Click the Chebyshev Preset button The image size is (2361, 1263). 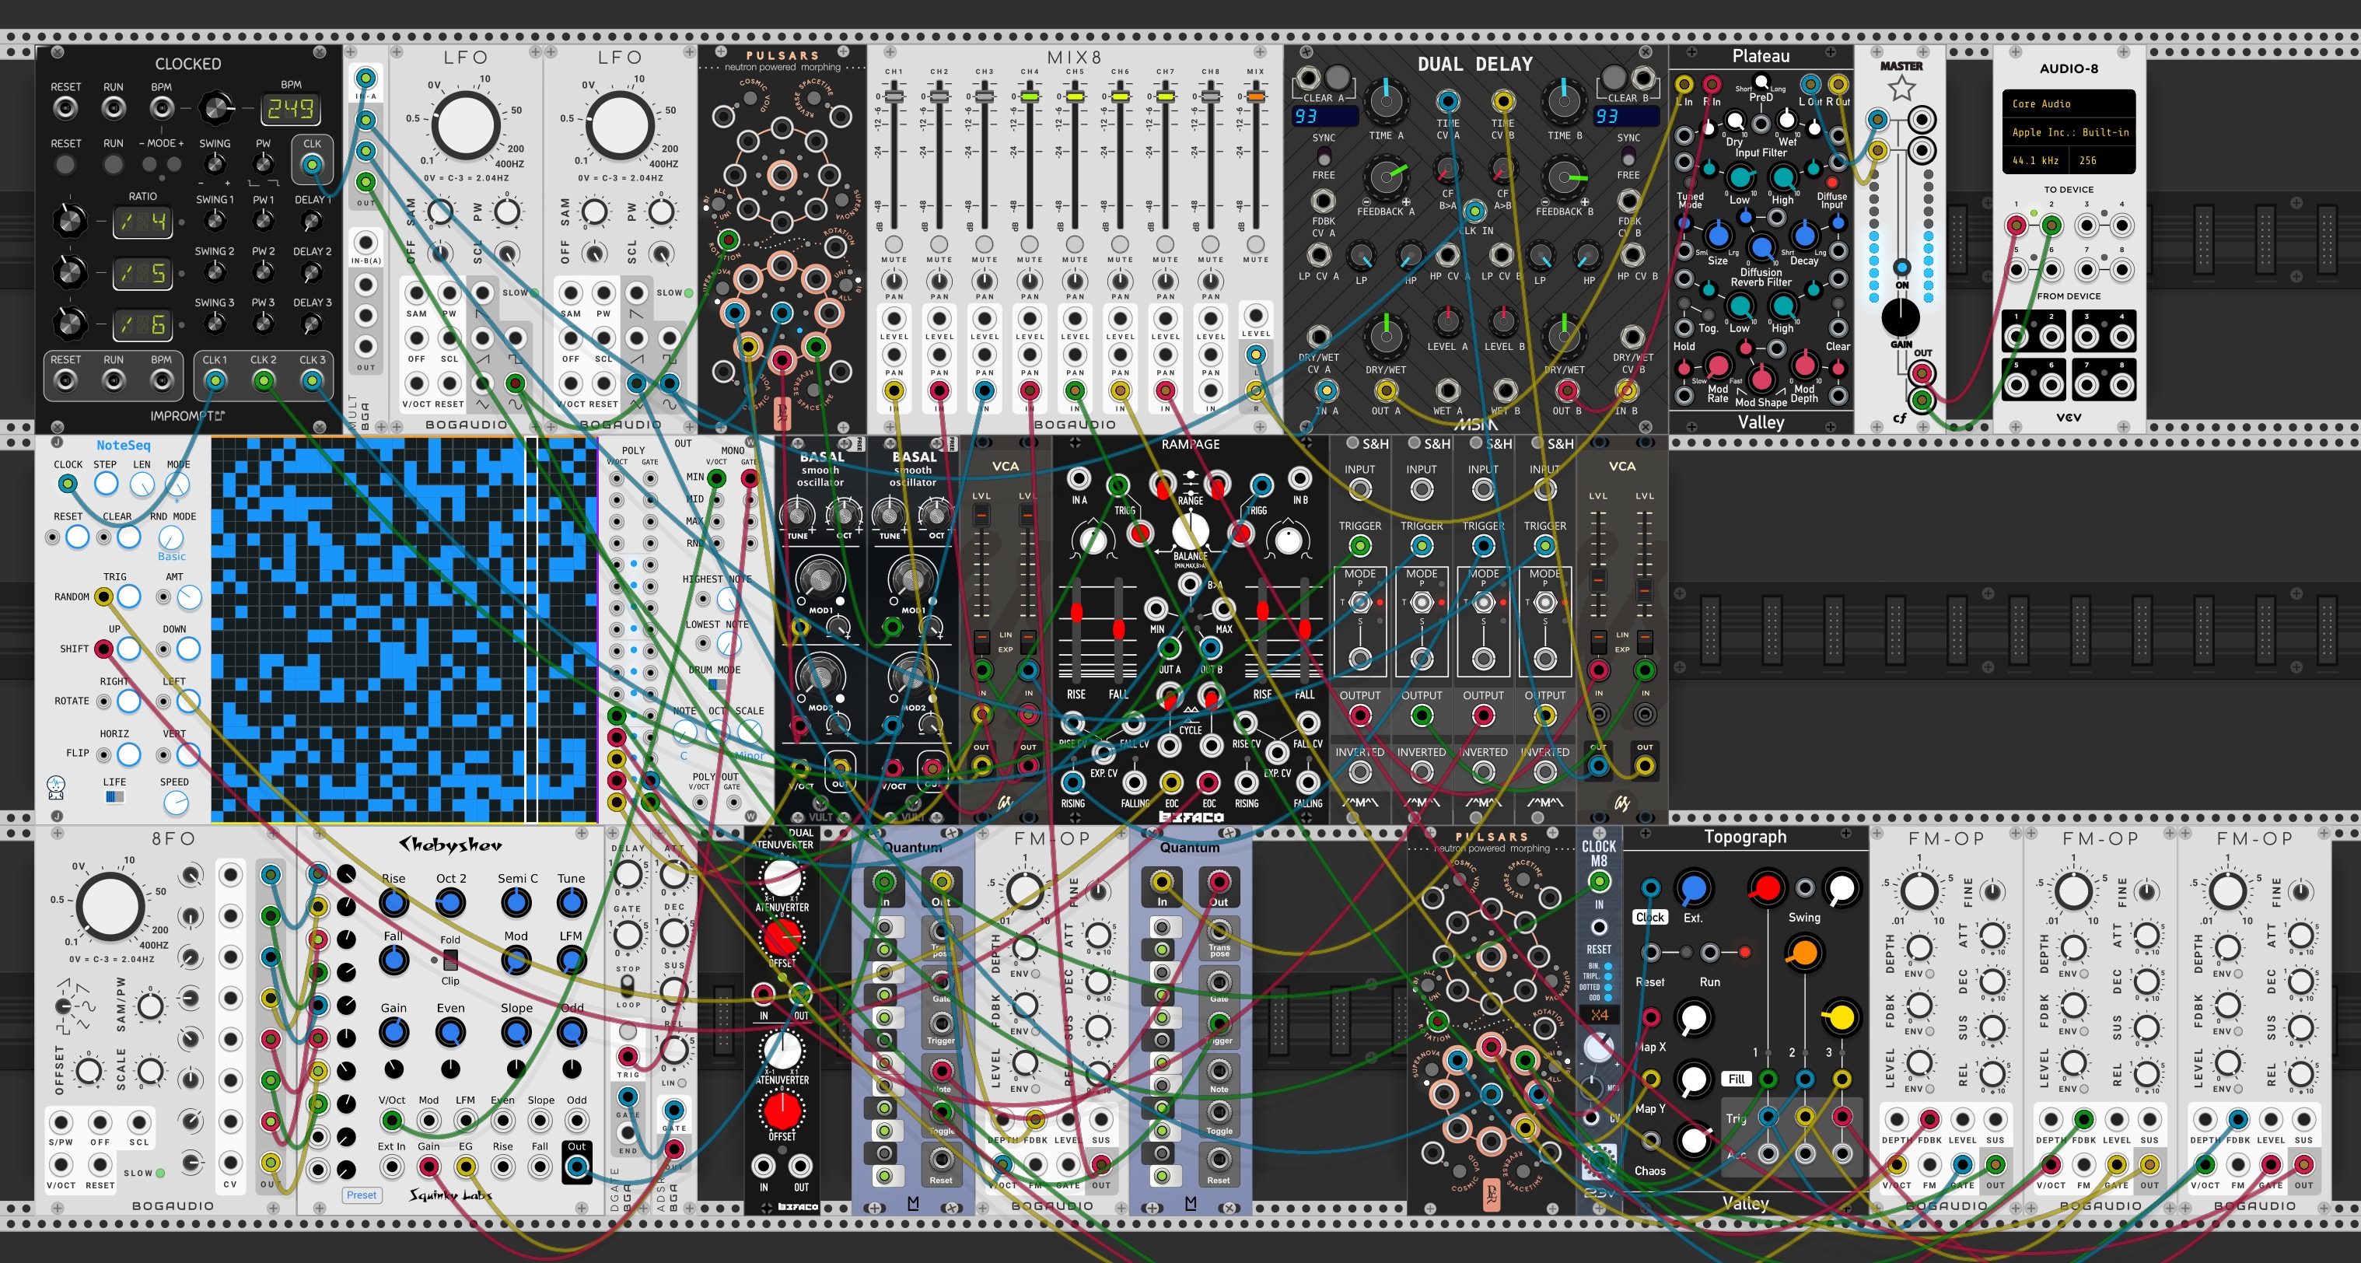pos(361,1195)
